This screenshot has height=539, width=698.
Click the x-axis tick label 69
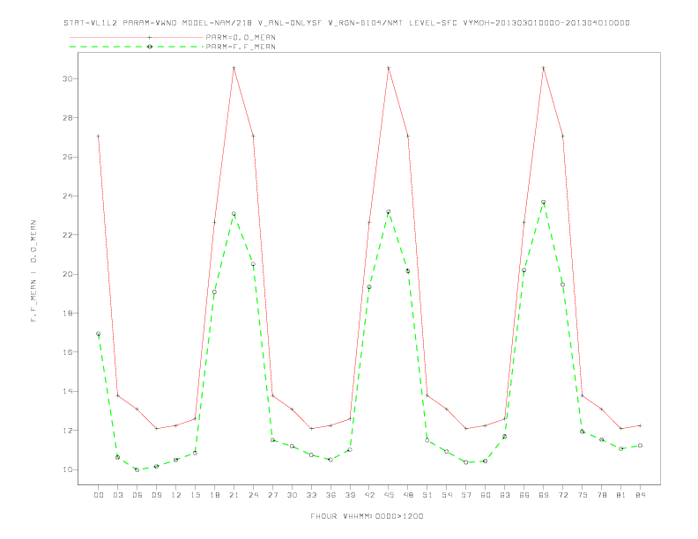coord(543,495)
